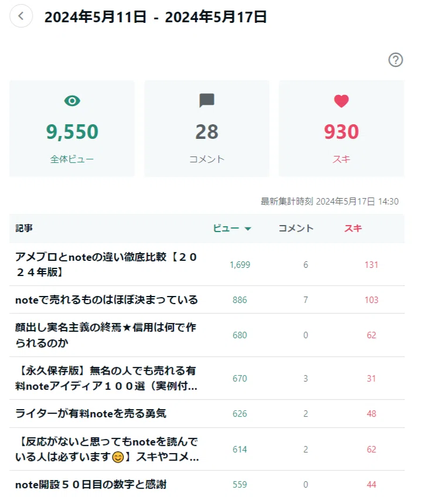This screenshot has width=431, height=497.
Task: Open article 顔出し実名主義の終焉
Action: 105,335
